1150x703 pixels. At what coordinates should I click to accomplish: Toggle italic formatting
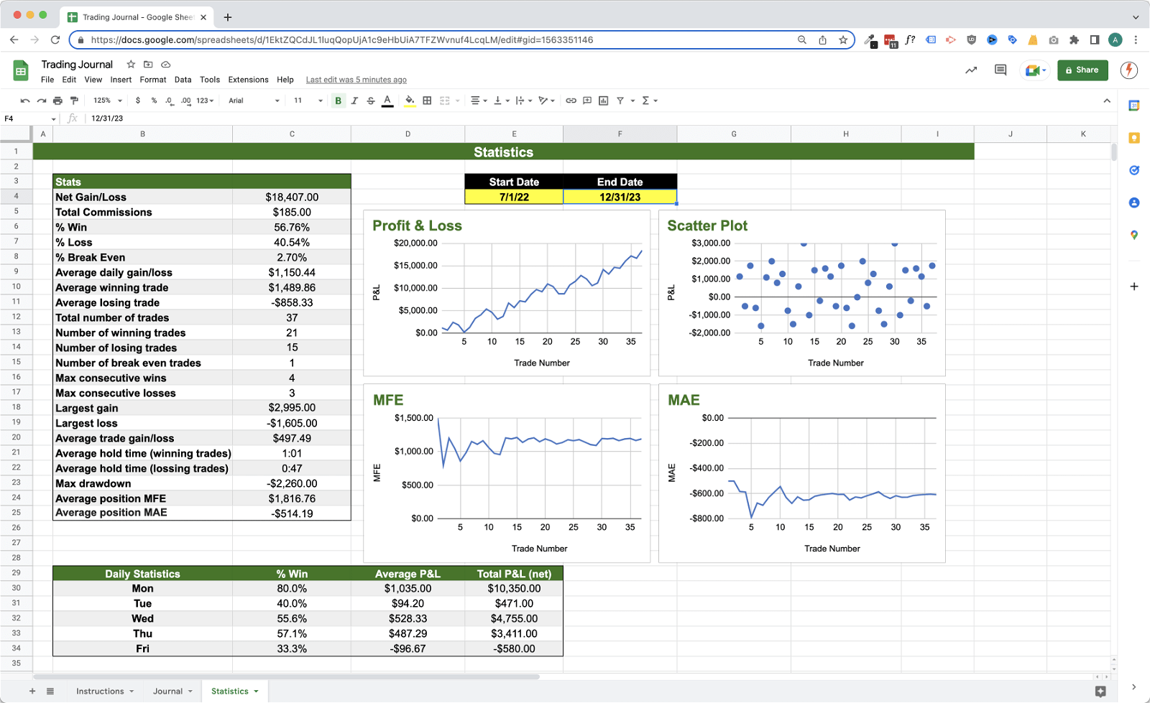click(x=354, y=101)
